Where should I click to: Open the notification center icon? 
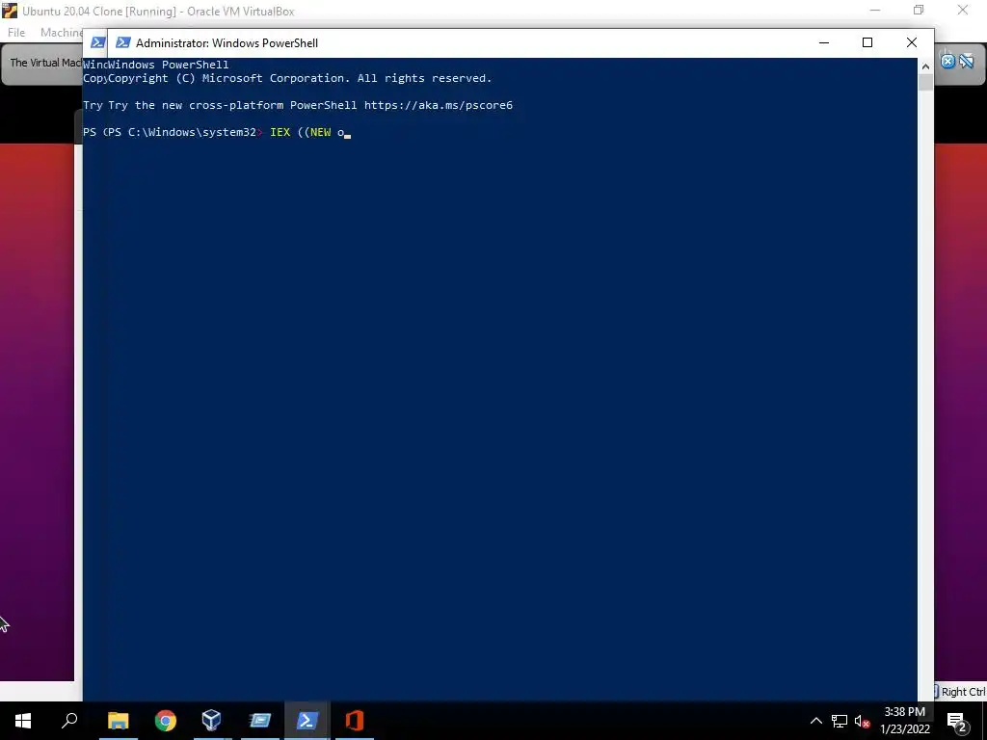(x=957, y=721)
